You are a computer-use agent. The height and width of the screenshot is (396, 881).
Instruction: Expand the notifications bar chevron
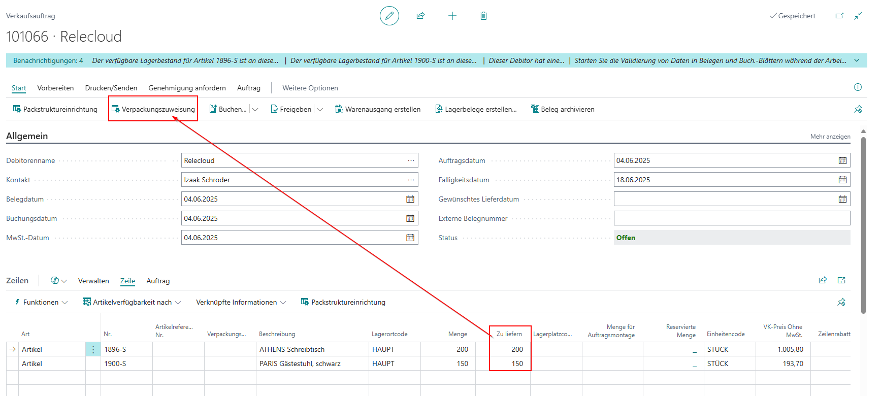tap(857, 60)
